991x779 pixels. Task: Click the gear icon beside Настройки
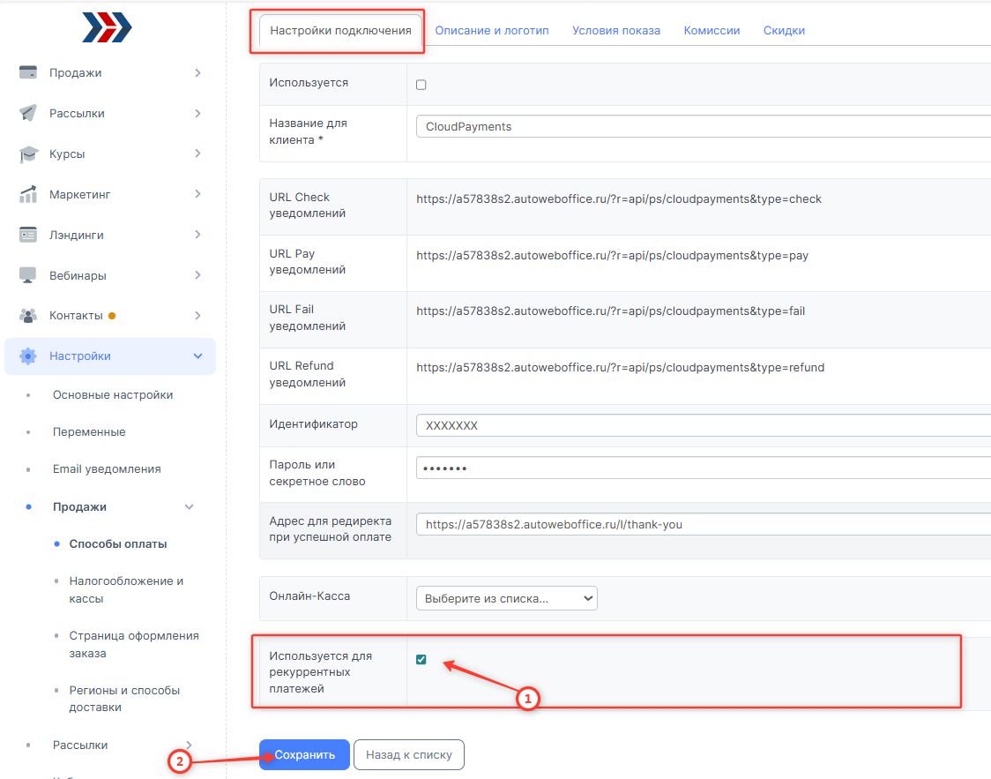tap(28, 356)
